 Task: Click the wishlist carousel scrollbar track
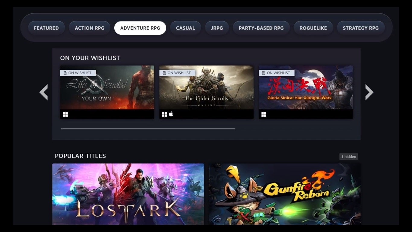coord(206,129)
